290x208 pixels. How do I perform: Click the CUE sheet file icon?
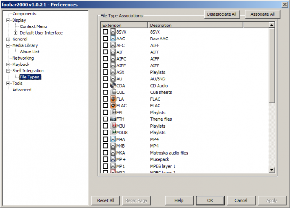coord(113,92)
